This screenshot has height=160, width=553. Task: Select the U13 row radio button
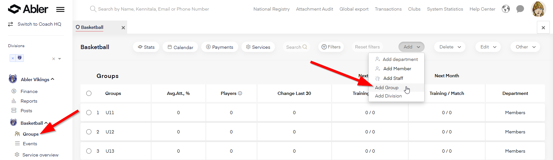[89, 151]
